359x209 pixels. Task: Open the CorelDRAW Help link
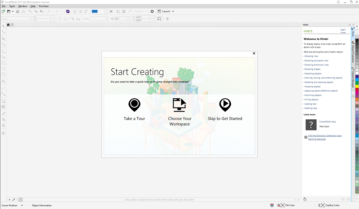328,122
